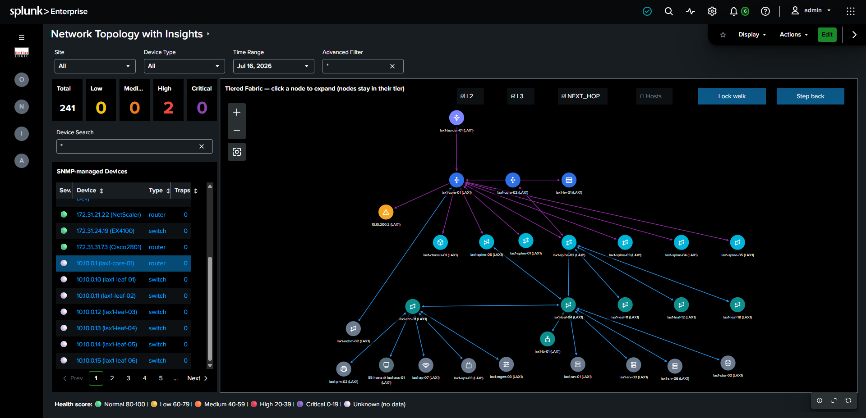Screen dimensions: 866x418
Task: Refresh the panel
Action: click(x=848, y=400)
